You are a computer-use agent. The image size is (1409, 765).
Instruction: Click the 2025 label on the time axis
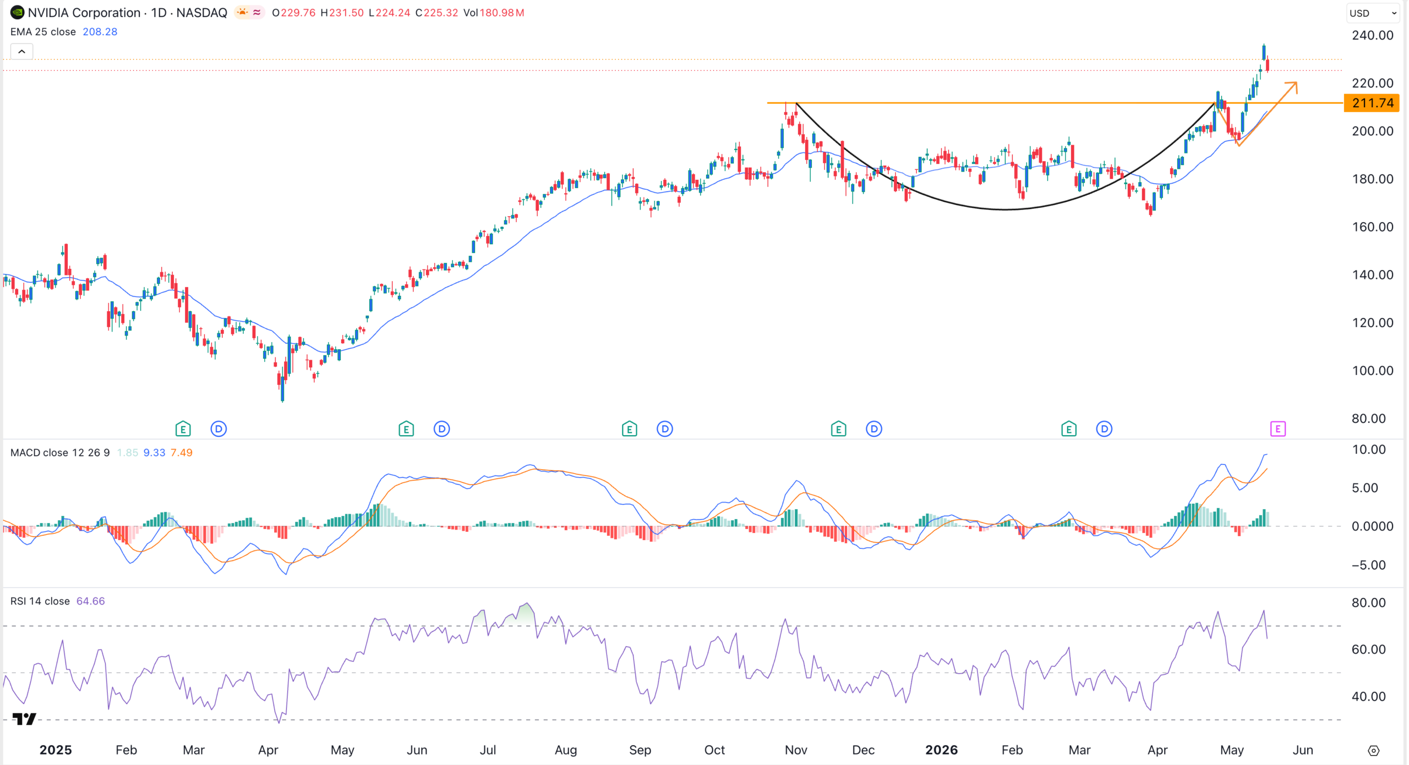point(56,750)
